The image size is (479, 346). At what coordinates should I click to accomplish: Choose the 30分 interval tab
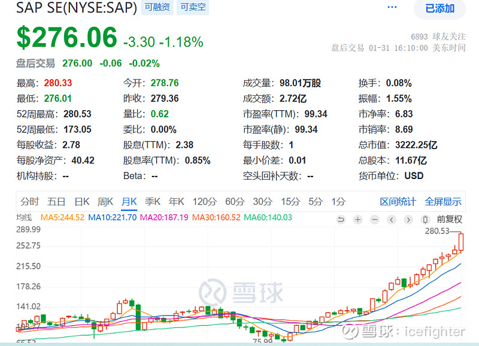[x=263, y=202]
